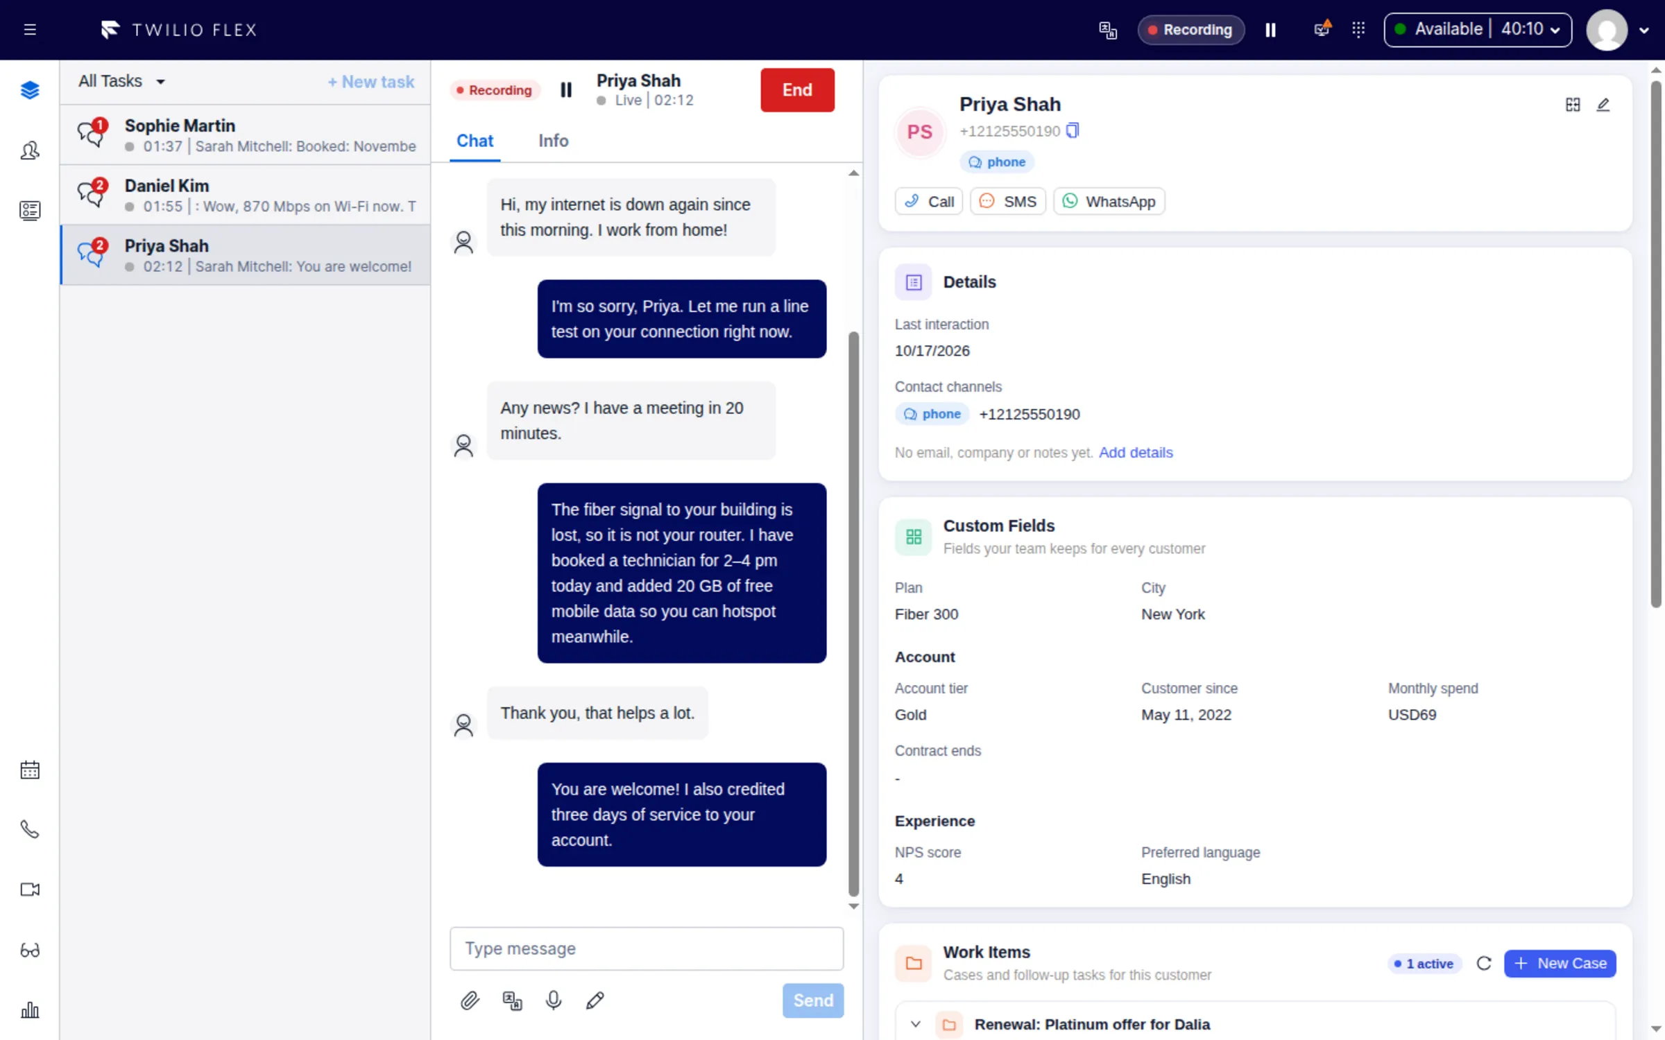The height and width of the screenshot is (1040, 1665).
Task: Select the Chat tab
Action: [475, 141]
